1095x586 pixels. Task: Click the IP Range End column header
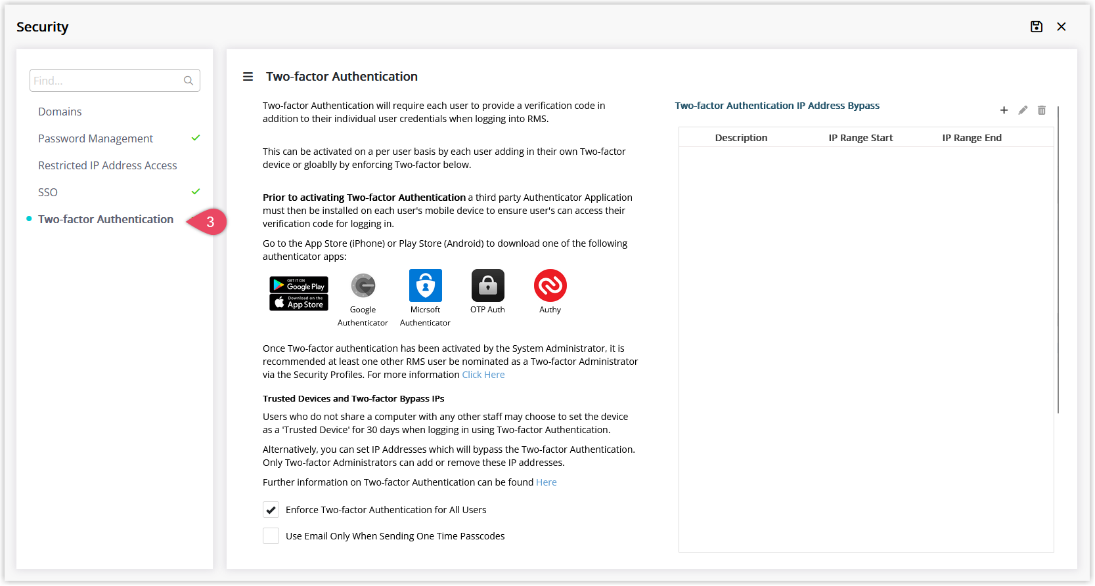(x=972, y=138)
